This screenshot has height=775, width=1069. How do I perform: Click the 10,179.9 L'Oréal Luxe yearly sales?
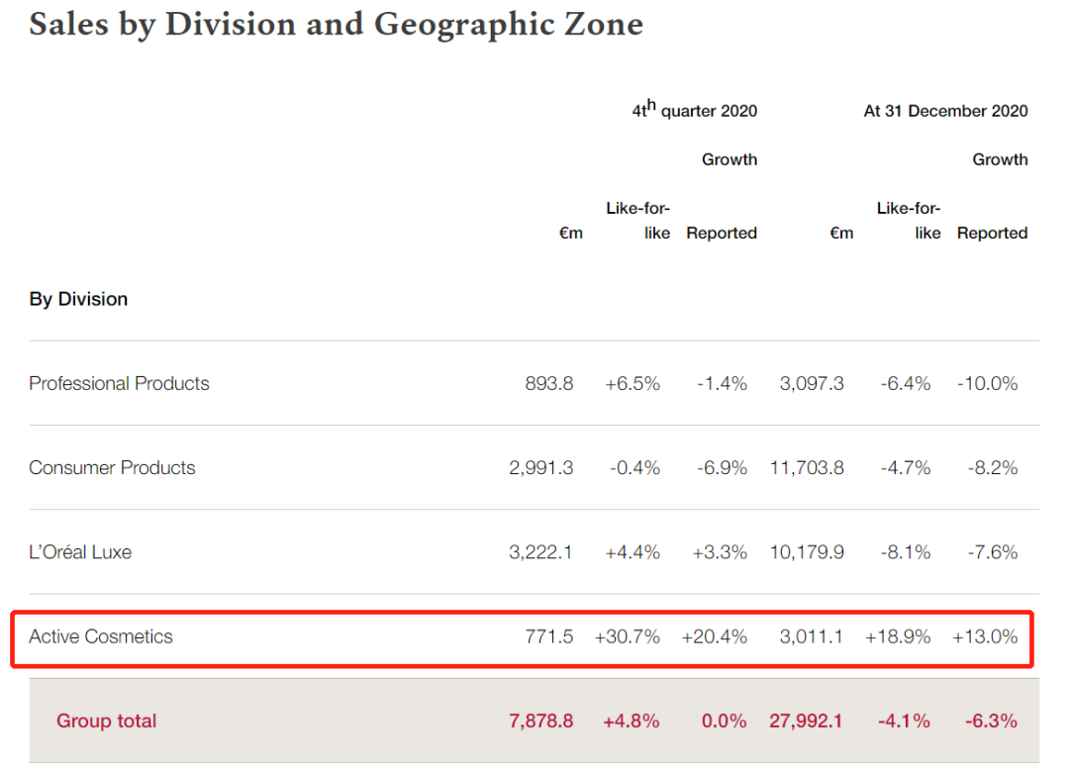pyautogui.click(x=808, y=552)
